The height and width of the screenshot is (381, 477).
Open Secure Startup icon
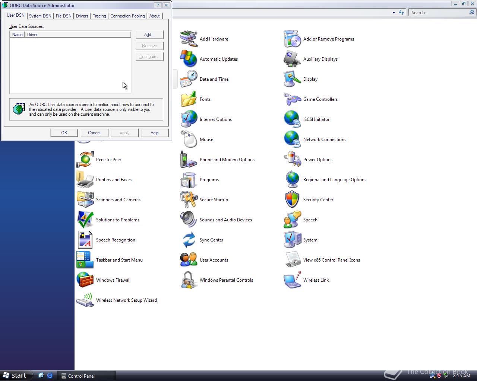click(189, 200)
